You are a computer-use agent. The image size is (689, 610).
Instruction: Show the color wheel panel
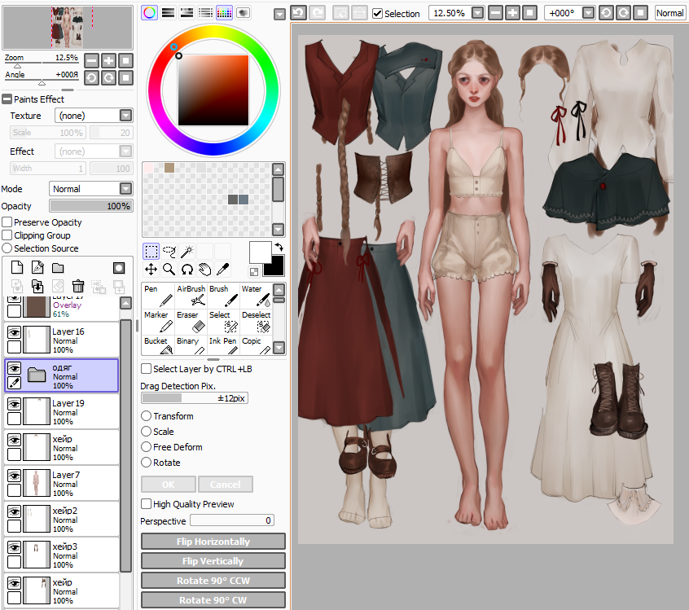pos(149,13)
